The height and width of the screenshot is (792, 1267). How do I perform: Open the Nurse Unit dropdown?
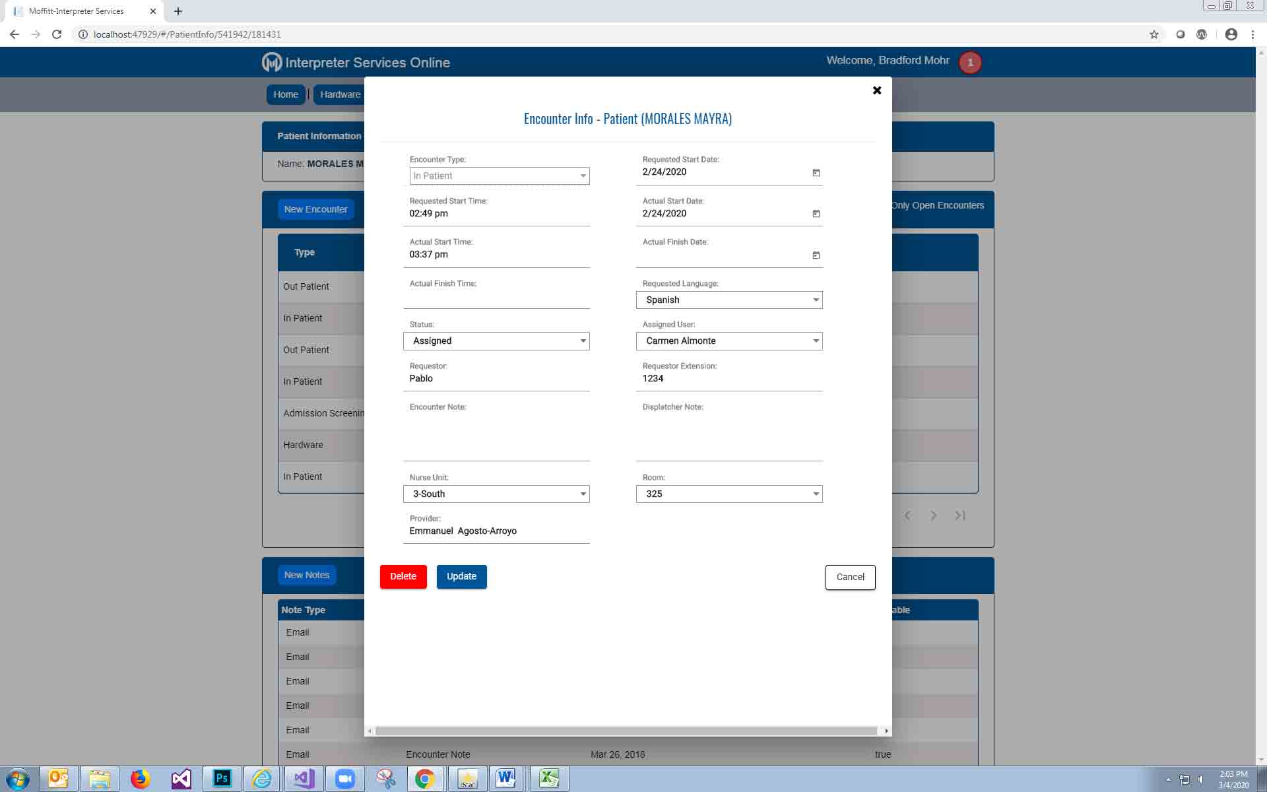(x=496, y=494)
